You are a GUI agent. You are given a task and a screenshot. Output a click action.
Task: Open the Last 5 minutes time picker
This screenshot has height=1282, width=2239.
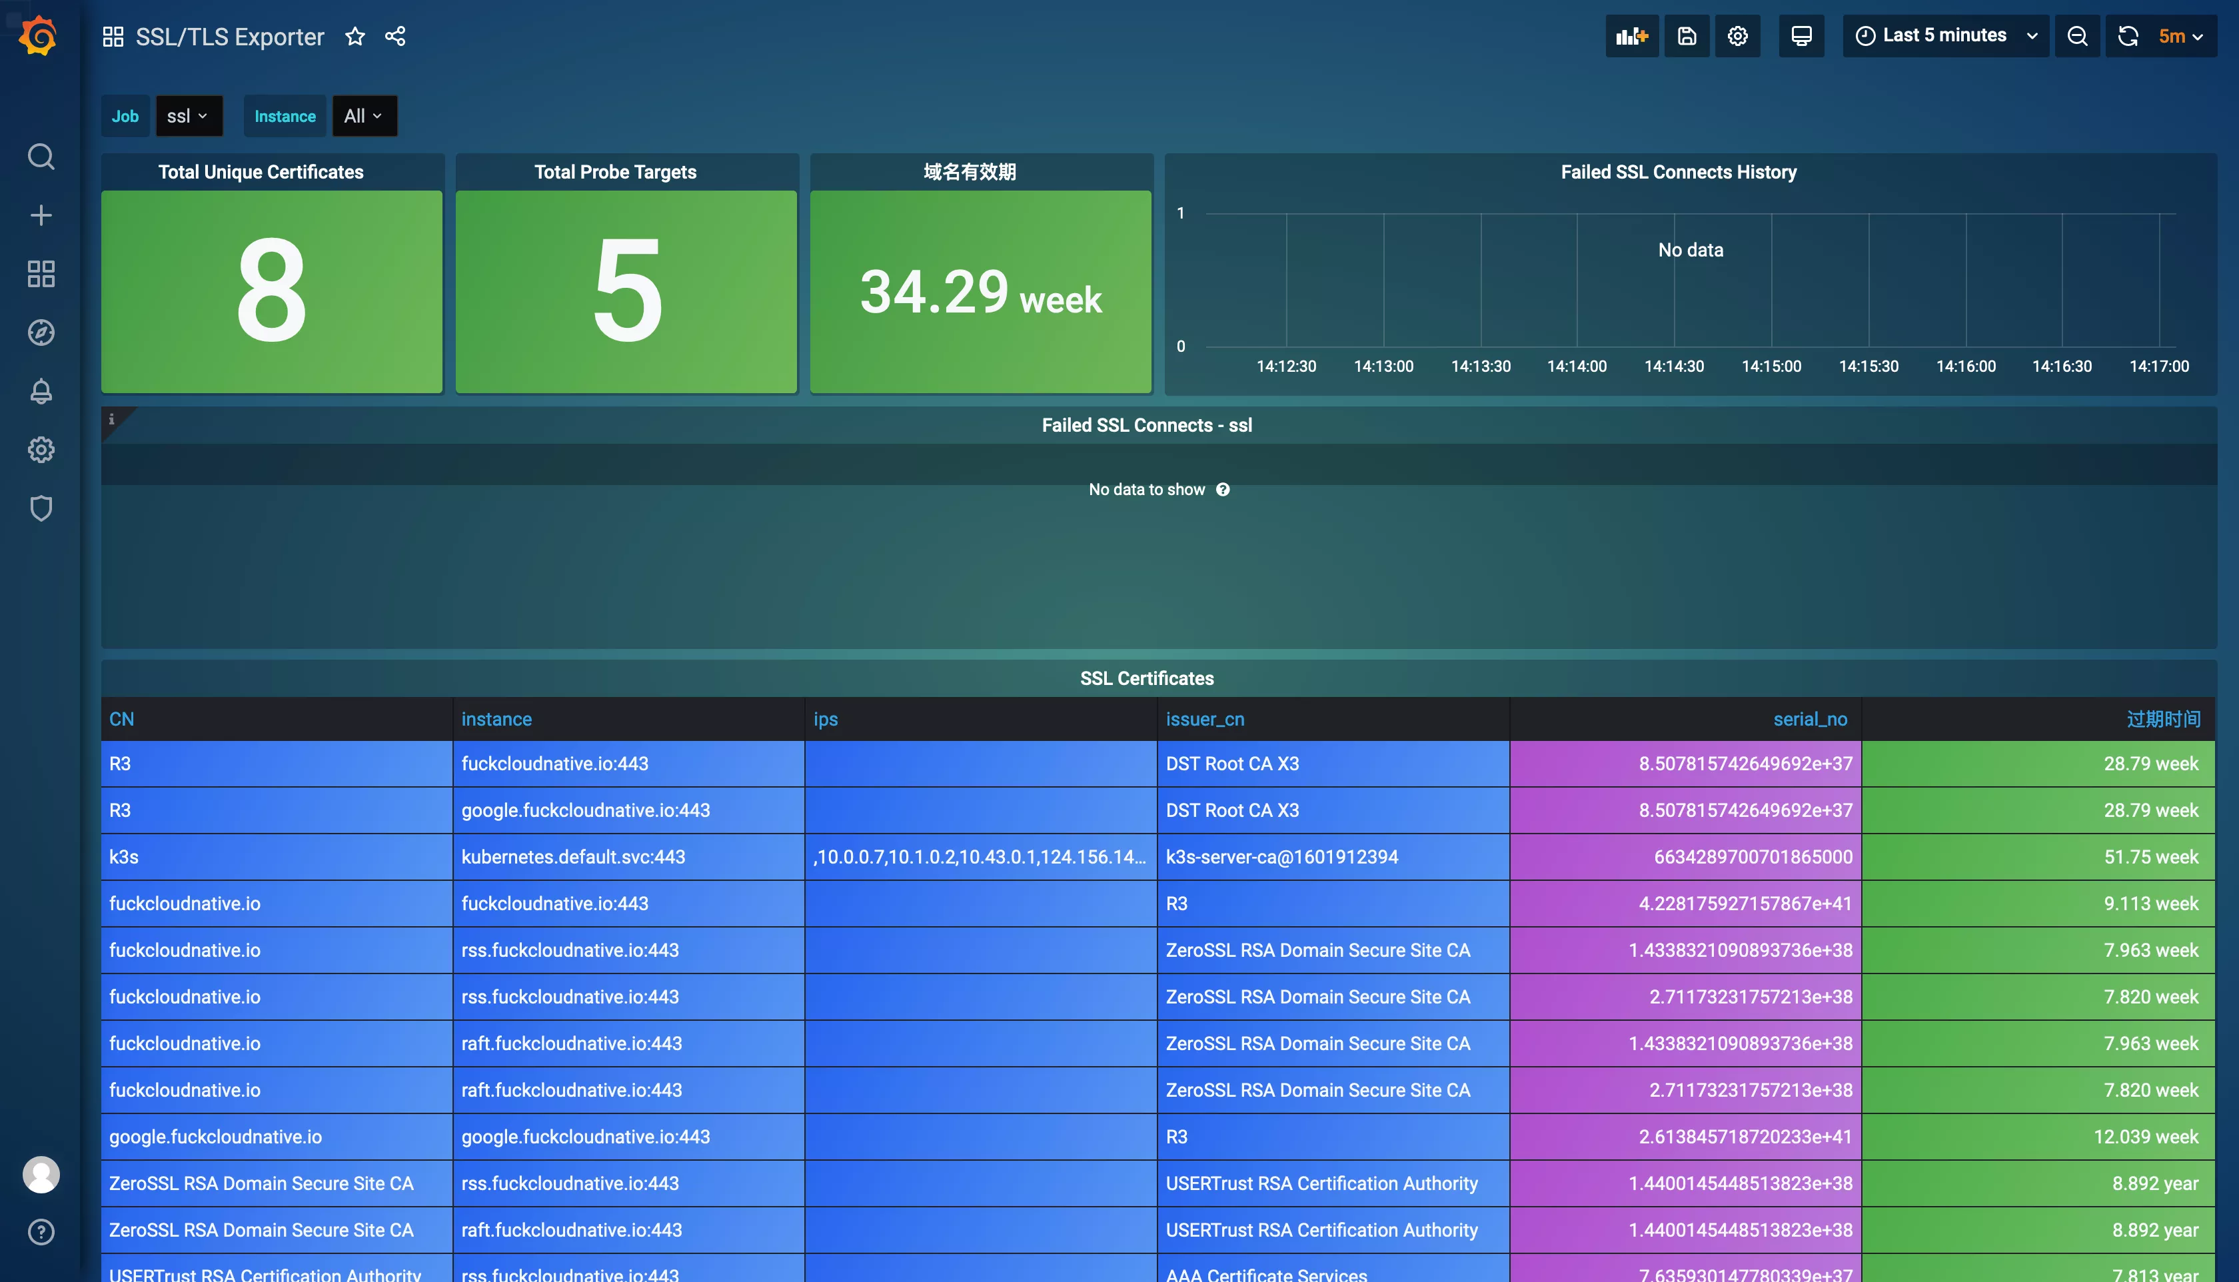tap(1946, 36)
